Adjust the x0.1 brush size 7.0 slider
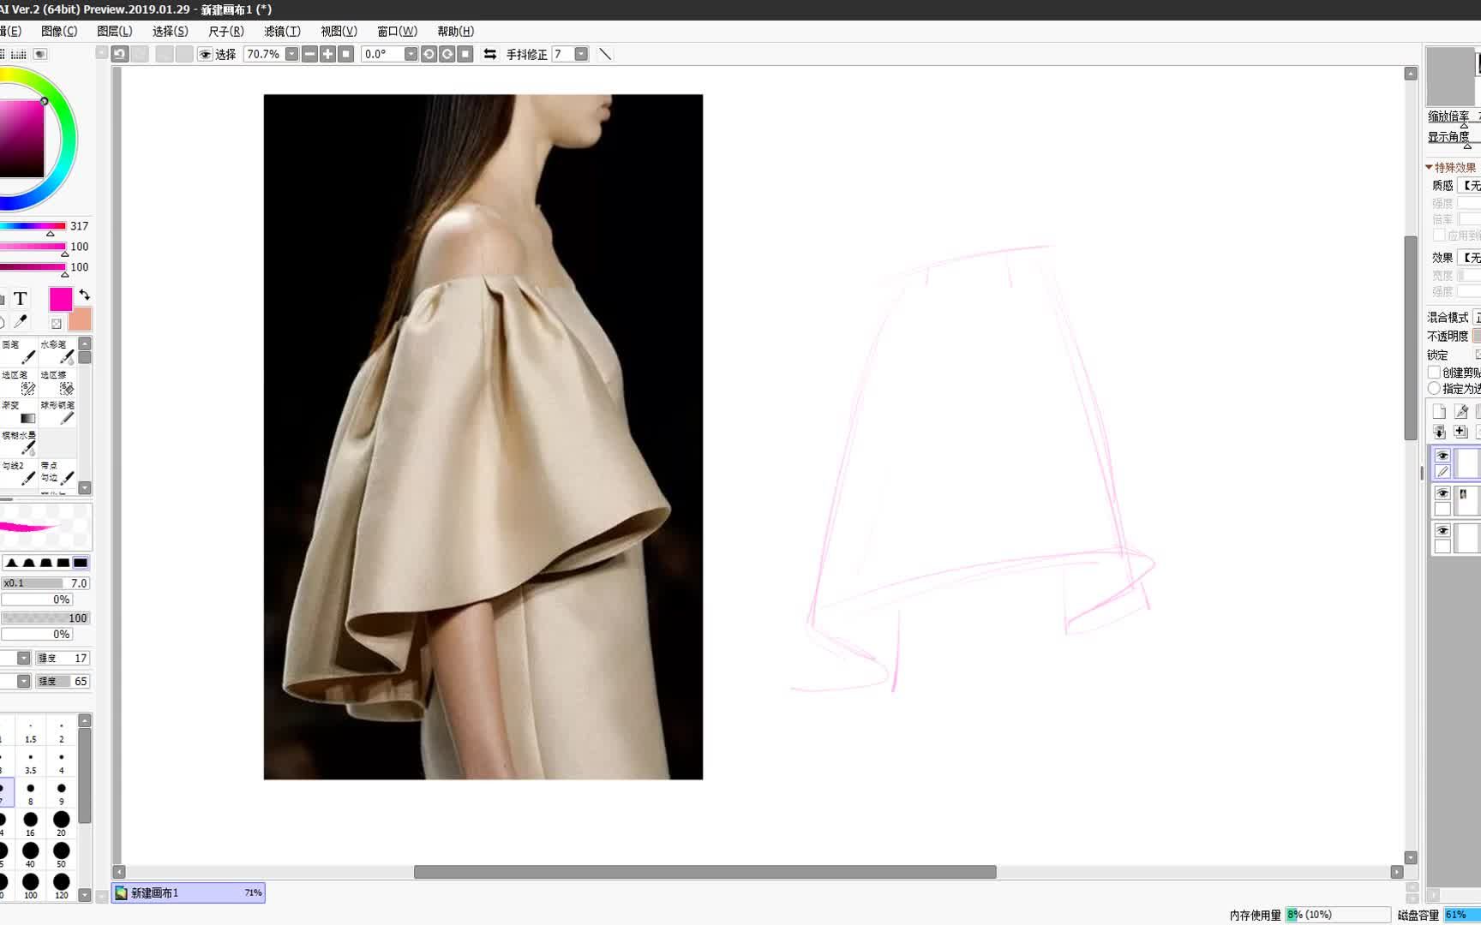 pos(45,583)
